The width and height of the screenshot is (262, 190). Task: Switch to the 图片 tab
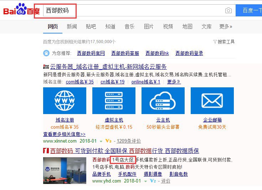pyautogui.click(x=149, y=26)
